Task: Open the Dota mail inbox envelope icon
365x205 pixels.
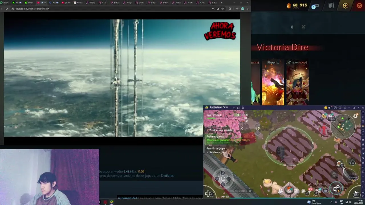Action: [x=316, y=6]
